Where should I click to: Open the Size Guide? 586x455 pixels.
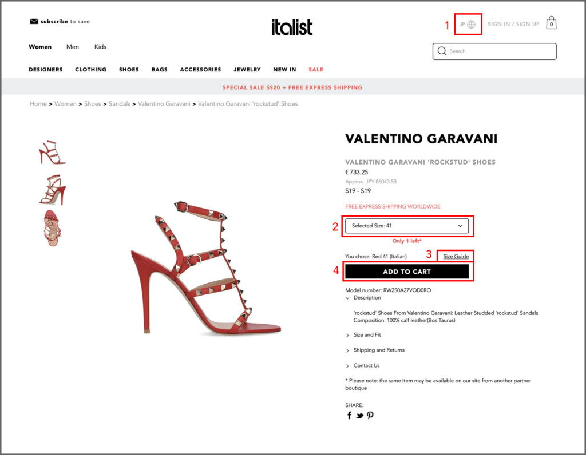coord(455,256)
